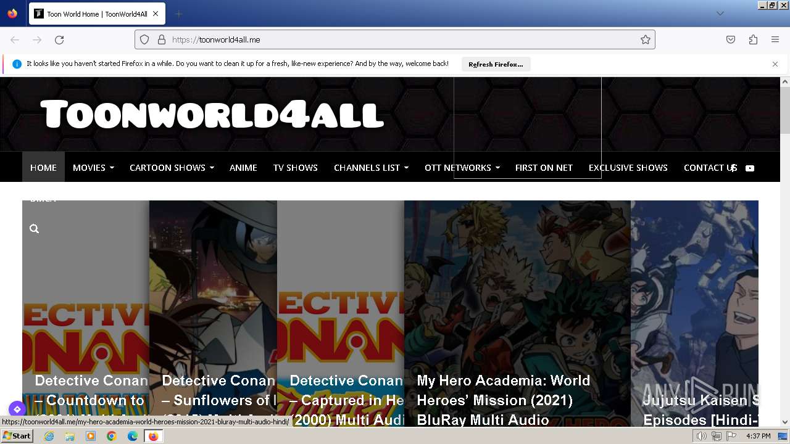Screen dimensions: 790x444
Task: Click the address bar URL field
Action: click(x=395, y=39)
